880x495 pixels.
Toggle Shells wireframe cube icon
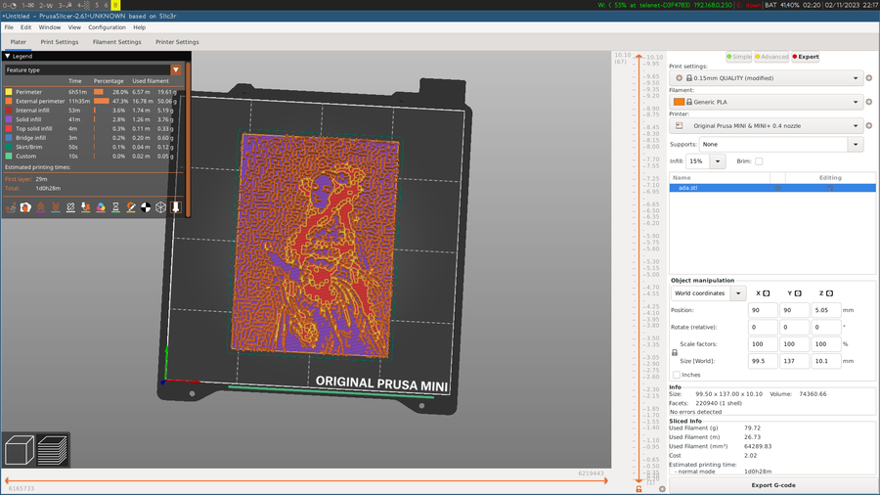pyautogui.click(x=160, y=207)
